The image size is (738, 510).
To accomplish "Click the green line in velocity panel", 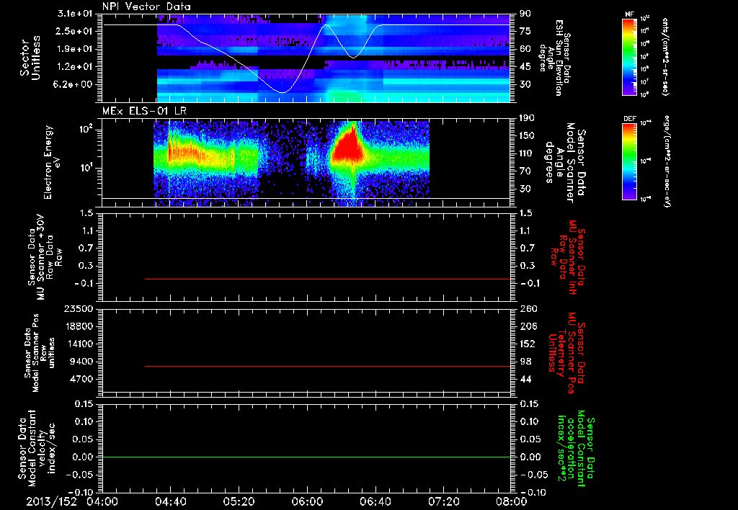I will point(306,457).
